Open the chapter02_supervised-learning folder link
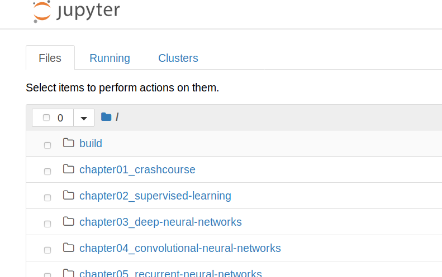This screenshot has height=277, width=442. coord(155,196)
